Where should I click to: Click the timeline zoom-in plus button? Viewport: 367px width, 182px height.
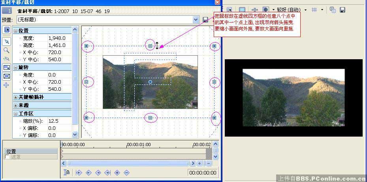(x=199, y=163)
